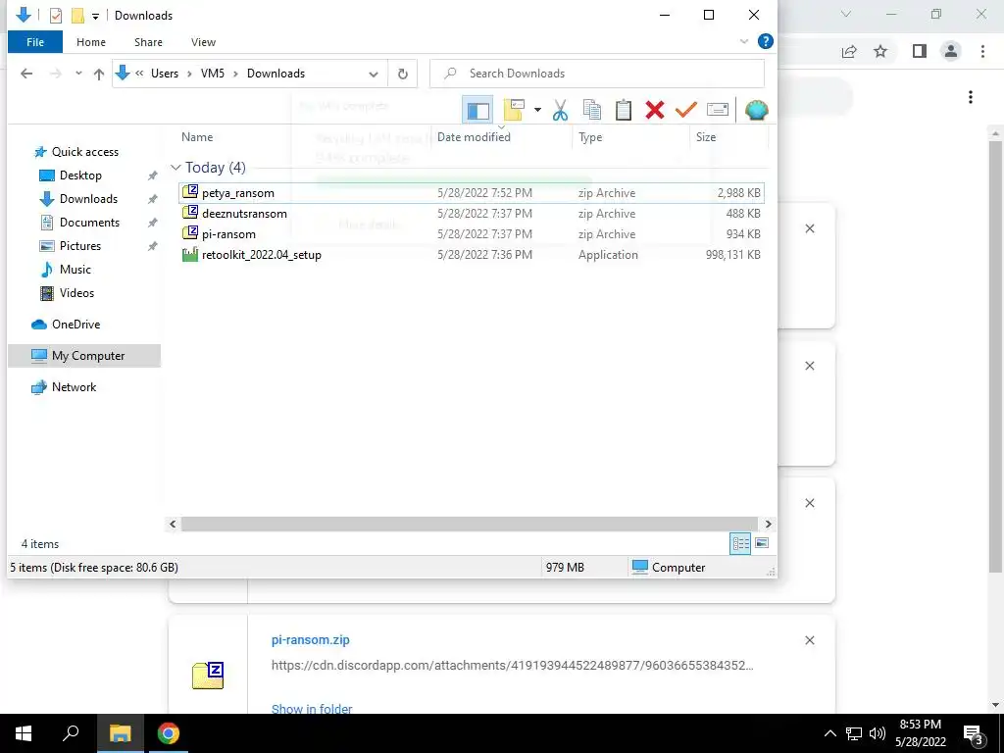This screenshot has height=753, width=1004.
Task: Go back with the left arrow
Action: tap(26, 74)
